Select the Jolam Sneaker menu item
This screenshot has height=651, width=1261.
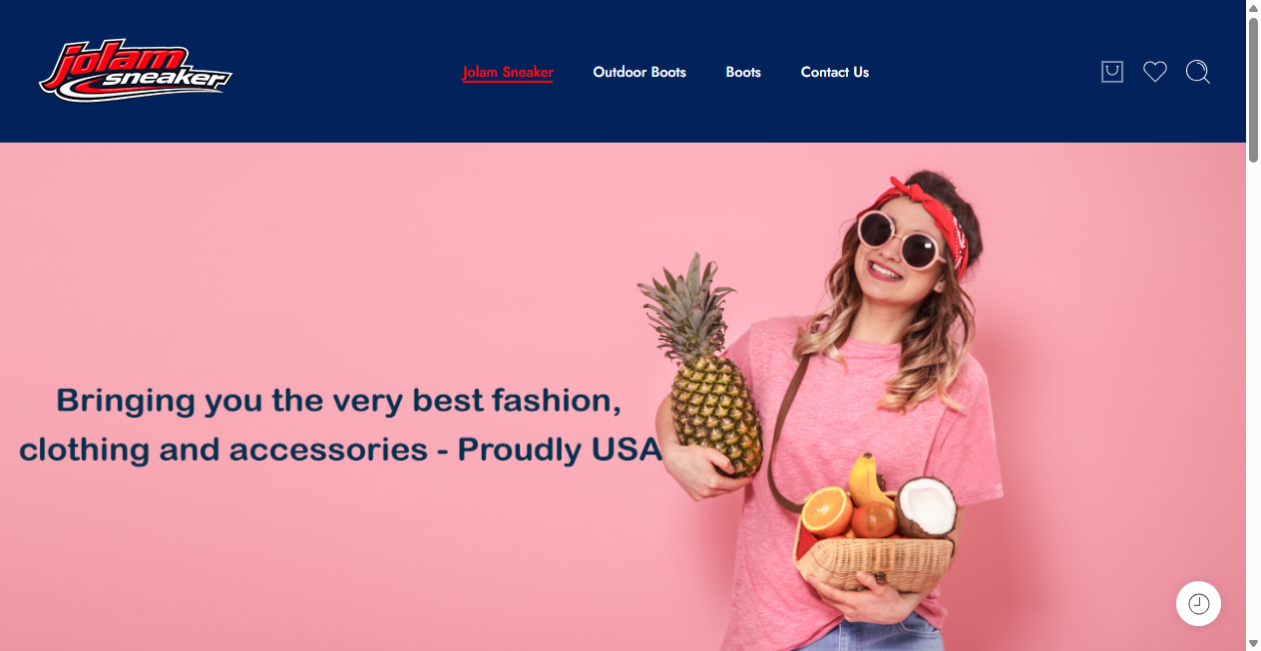click(x=508, y=72)
